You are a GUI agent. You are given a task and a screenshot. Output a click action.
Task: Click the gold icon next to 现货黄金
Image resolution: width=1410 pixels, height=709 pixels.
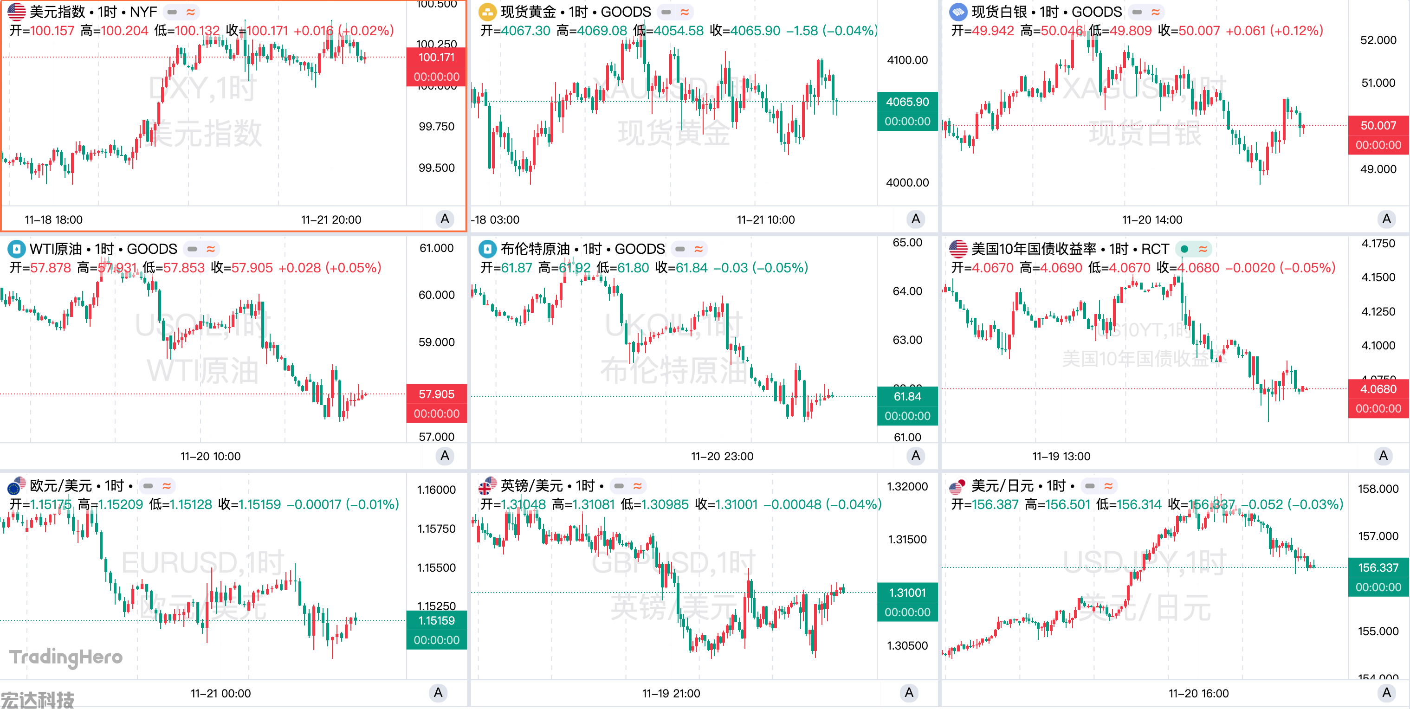[x=486, y=12]
